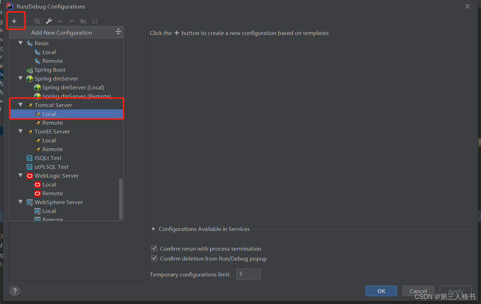Select Remote under WebLogic Server

point(53,193)
